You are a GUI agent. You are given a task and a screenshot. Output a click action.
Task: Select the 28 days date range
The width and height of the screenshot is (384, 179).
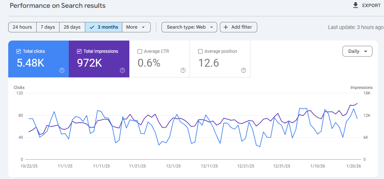(72, 27)
